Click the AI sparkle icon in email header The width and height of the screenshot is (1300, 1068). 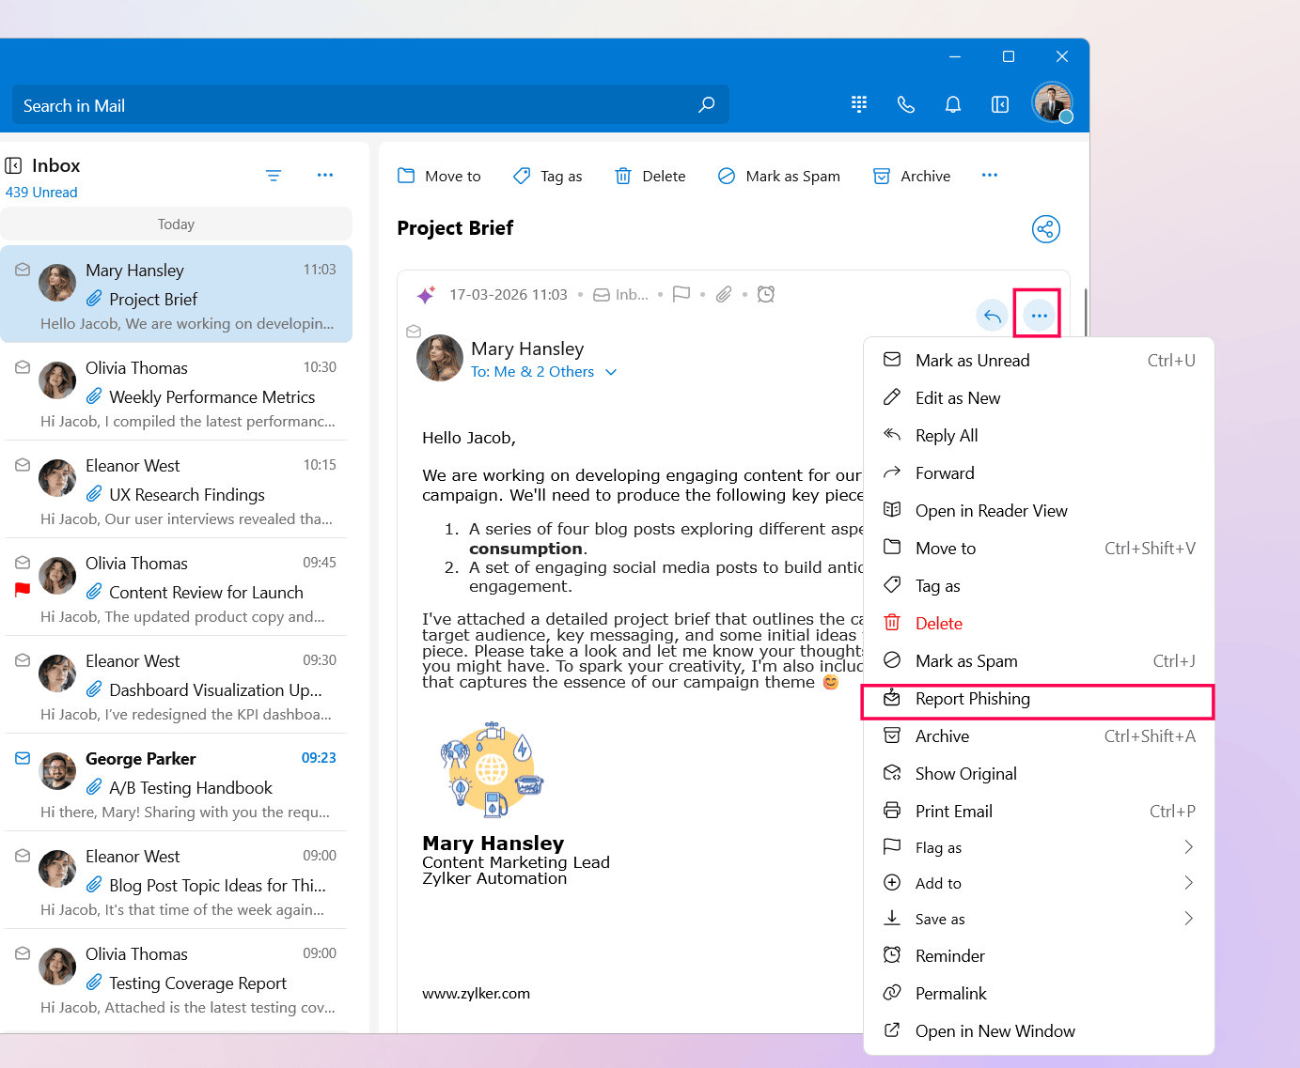(x=426, y=295)
